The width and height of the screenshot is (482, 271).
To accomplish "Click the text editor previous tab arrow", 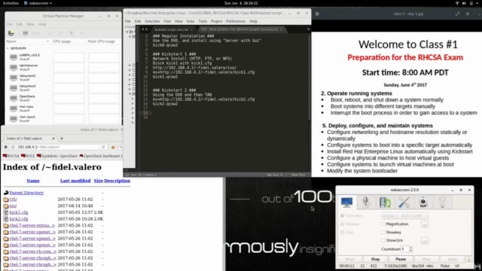I will click(x=142, y=29).
